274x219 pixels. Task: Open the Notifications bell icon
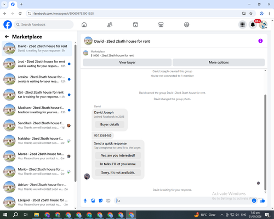(253, 25)
